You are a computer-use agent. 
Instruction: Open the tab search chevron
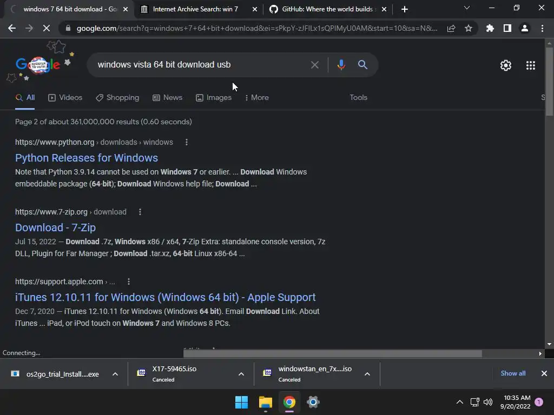click(x=467, y=8)
